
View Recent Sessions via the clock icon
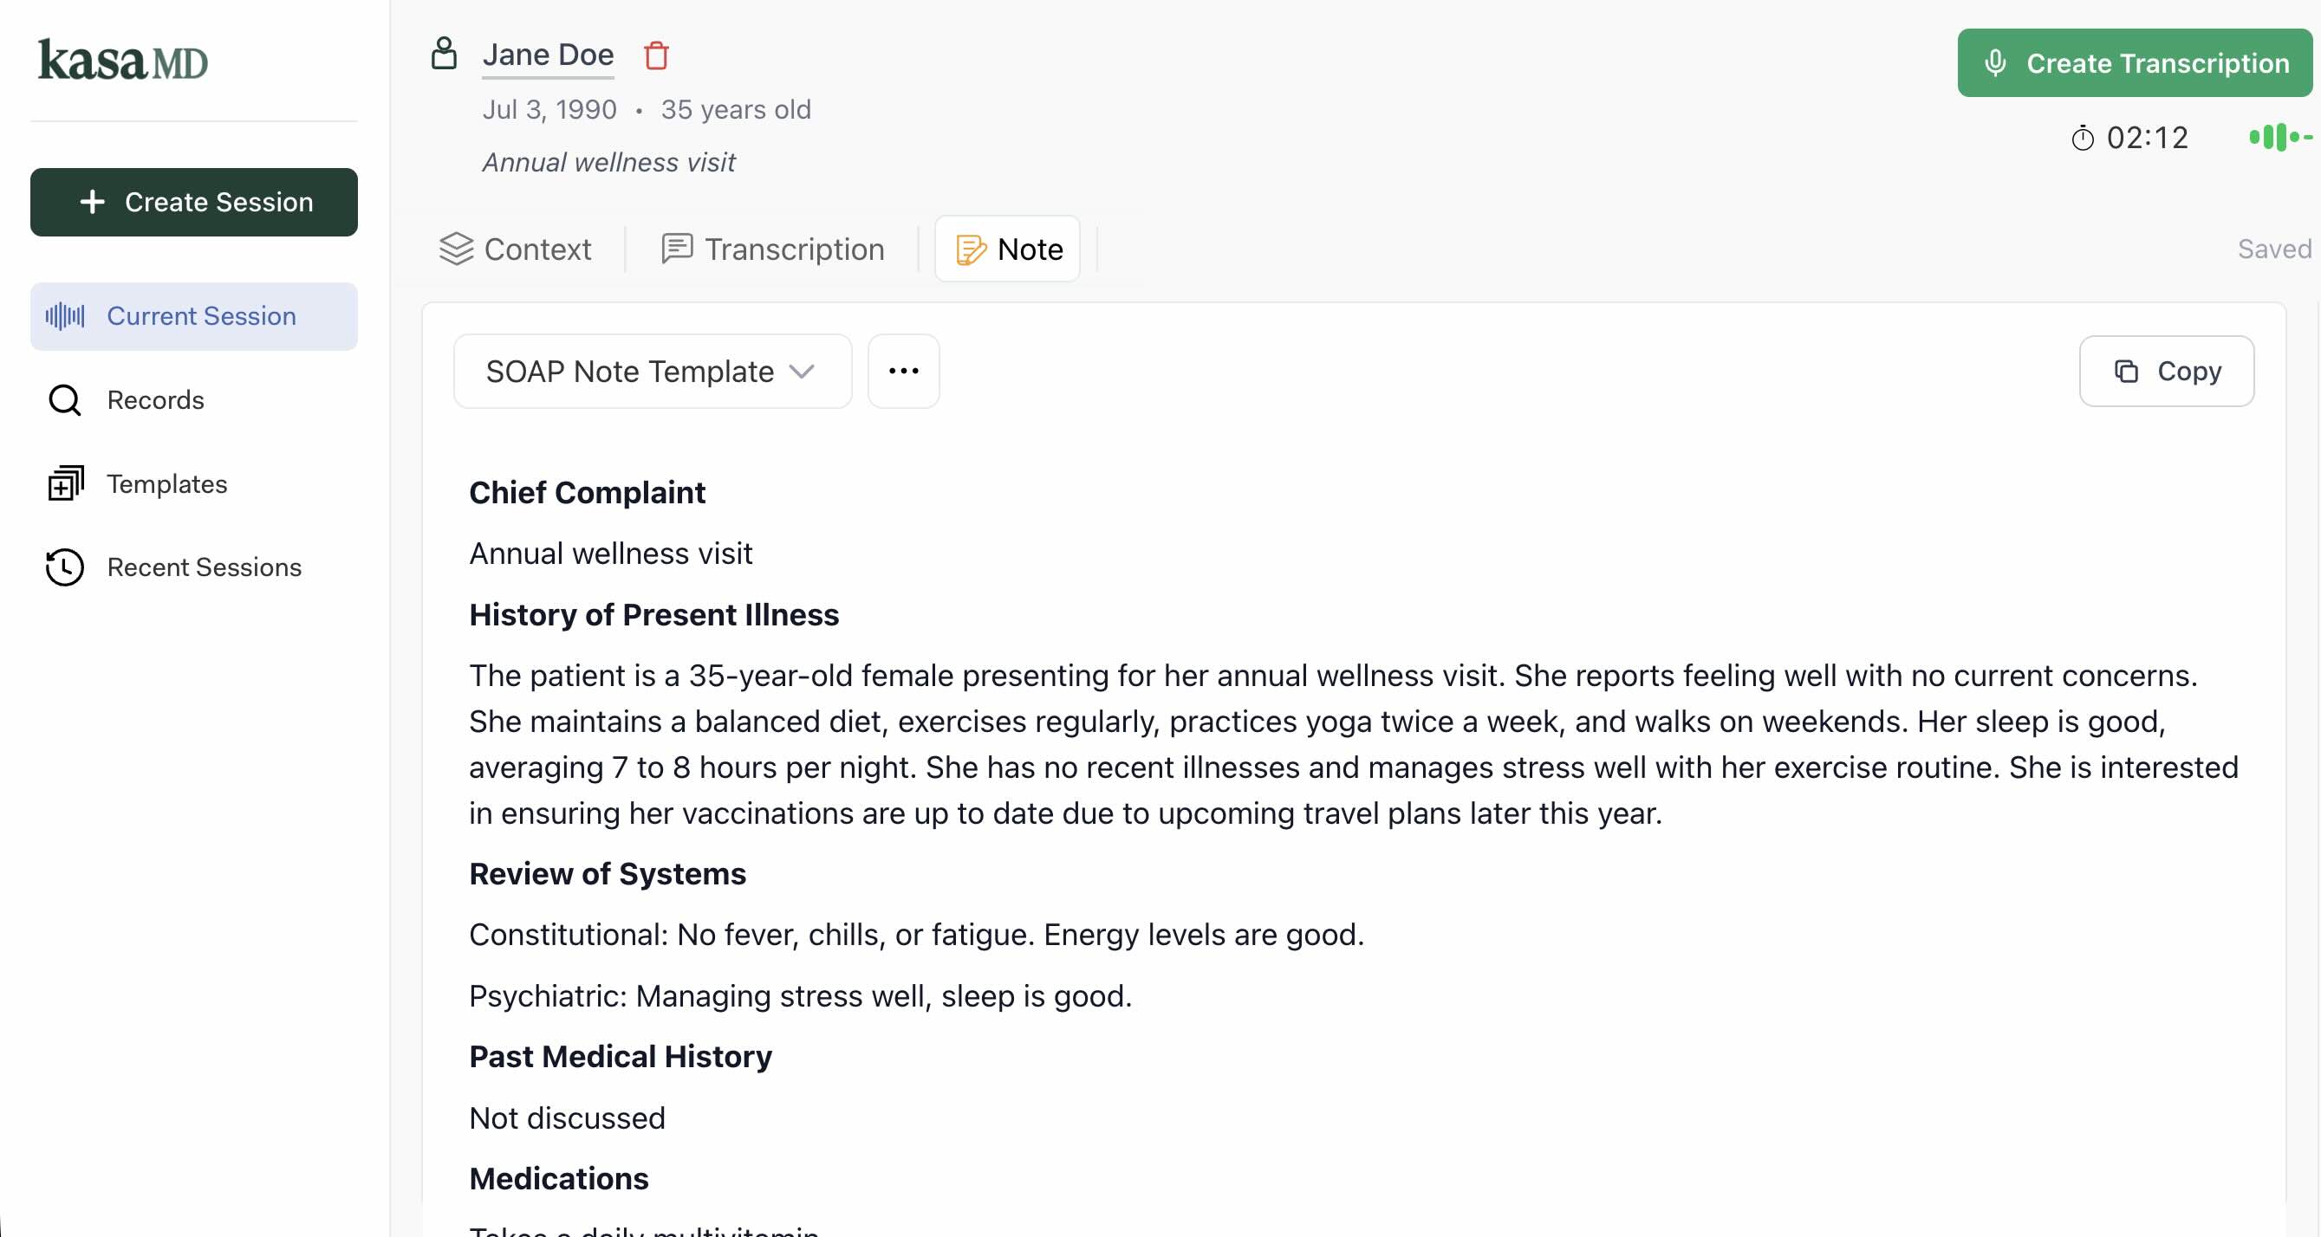point(63,567)
